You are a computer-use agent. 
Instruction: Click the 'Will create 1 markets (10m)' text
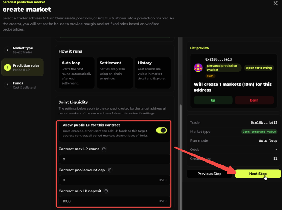point(232,87)
